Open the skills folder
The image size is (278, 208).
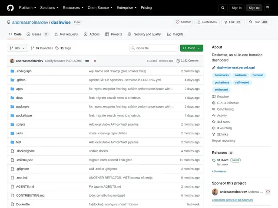[20, 133]
